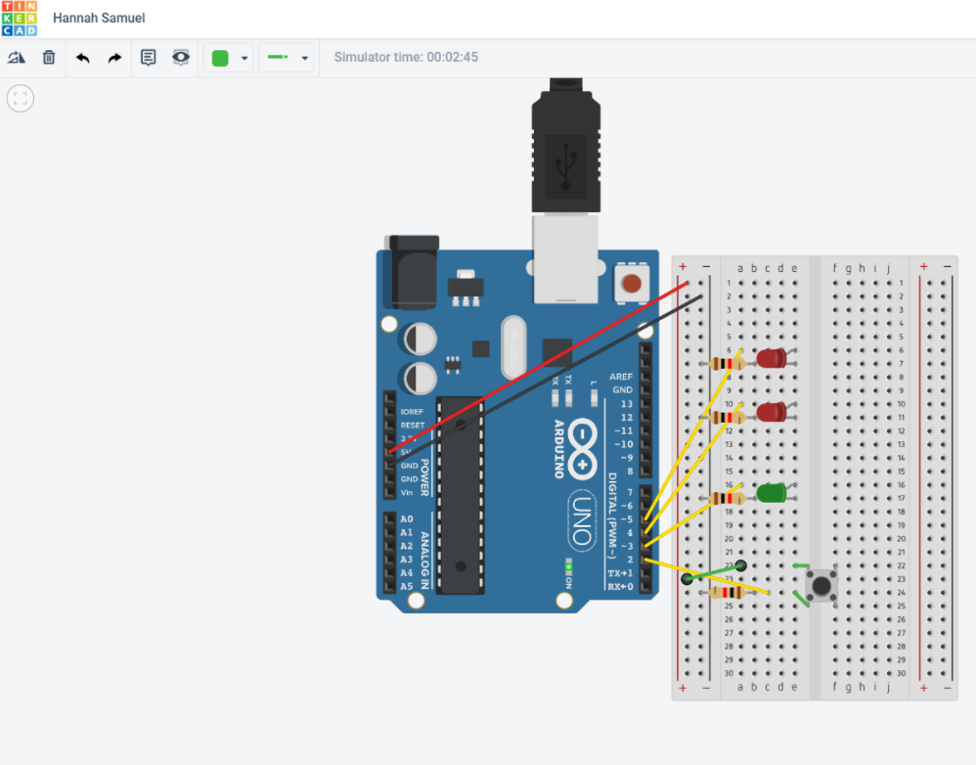Screen dimensions: 976x765
Task: Select the red LED at row 11
Action: click(x=772, y=412)
